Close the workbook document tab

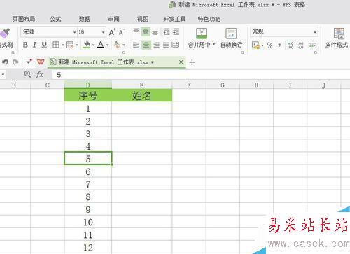181,62
